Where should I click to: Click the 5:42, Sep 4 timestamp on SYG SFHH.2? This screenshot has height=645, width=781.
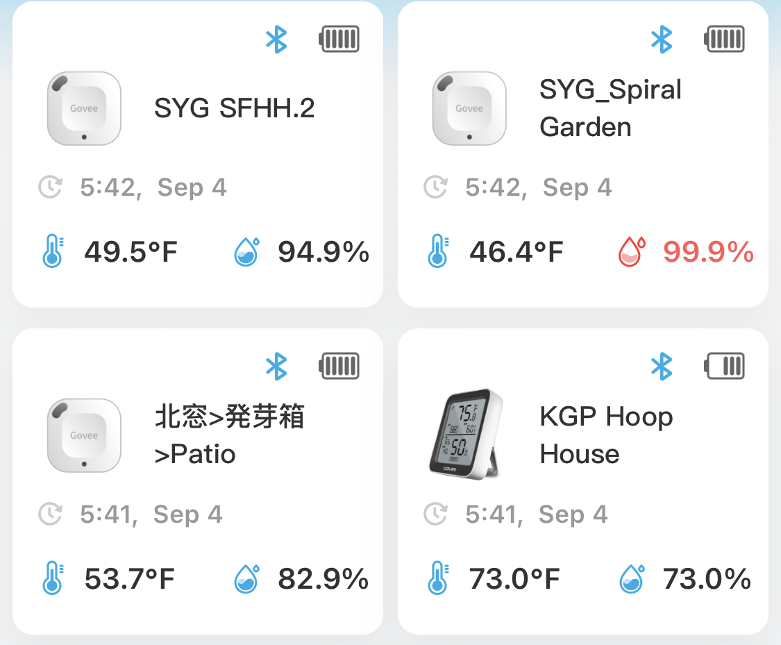click(x=153, y=187)
